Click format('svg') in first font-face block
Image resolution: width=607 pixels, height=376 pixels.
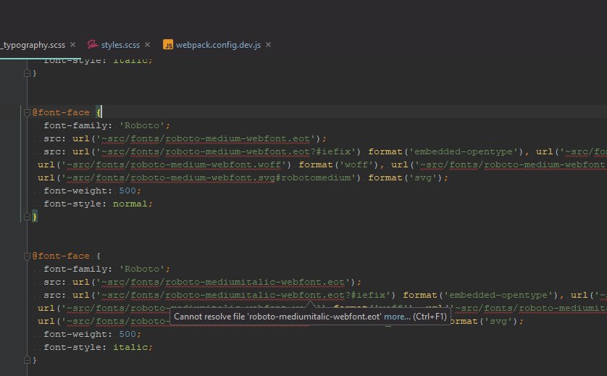point(406,178)
